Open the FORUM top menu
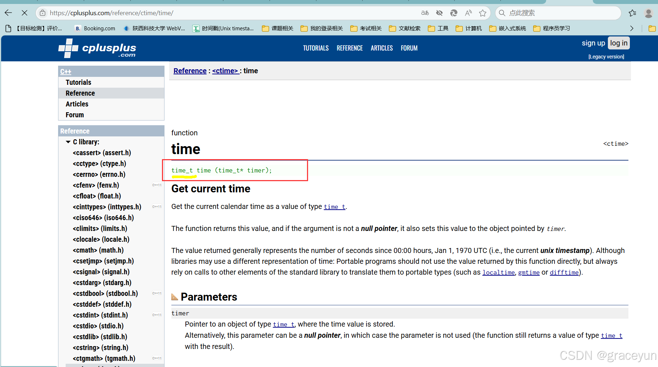The height and width of the screenshot is (367, 658). [409, 48]
